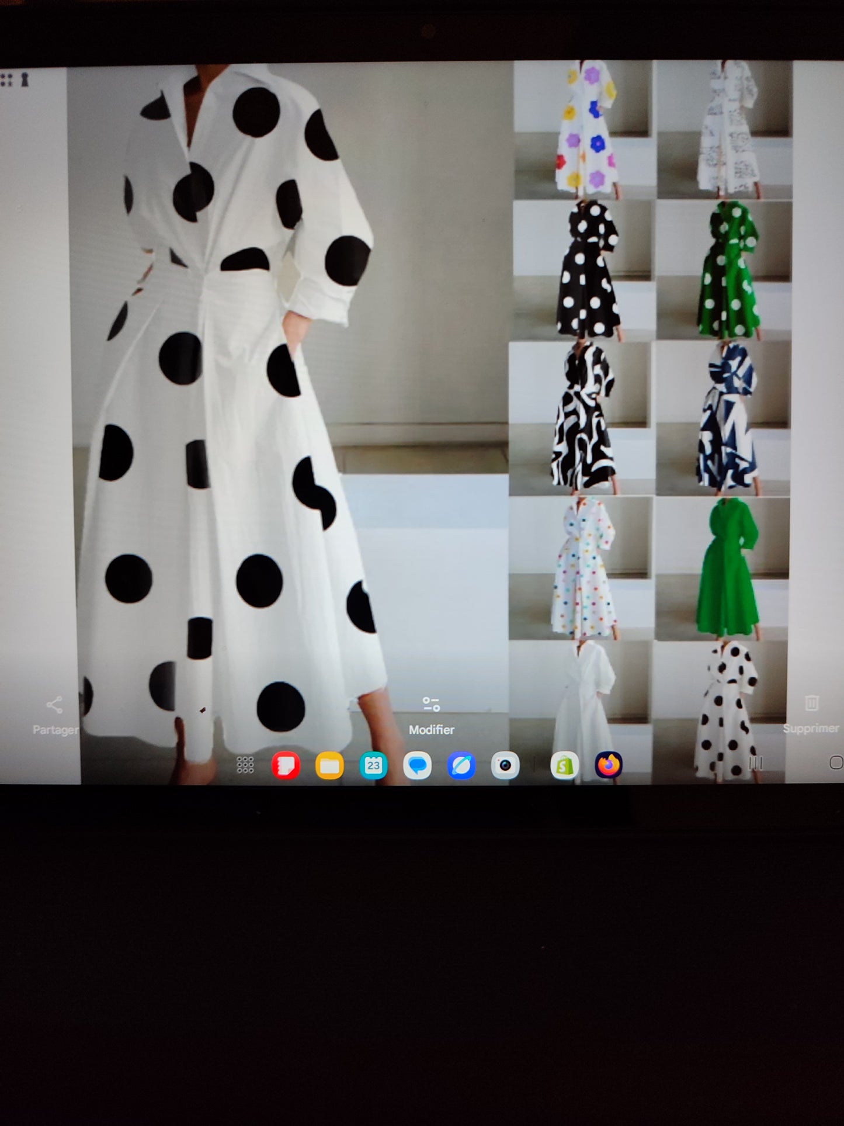This screenshot has height=1126, width=844.
Task: Tap the home navigation button
Action: coord(836,763)
